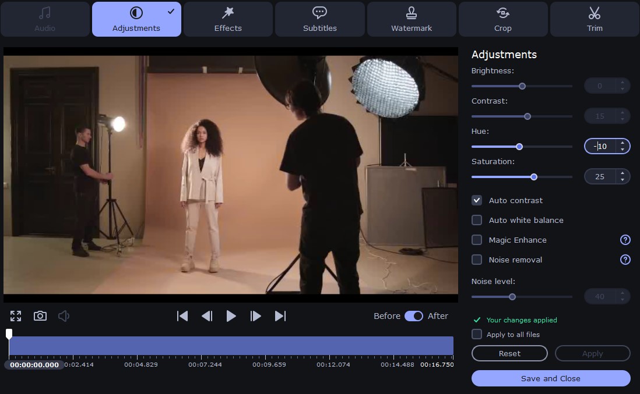Select the Audio tab icon
Image resolution: width=640 pixels, height=394 pixels.
point(45,12)
